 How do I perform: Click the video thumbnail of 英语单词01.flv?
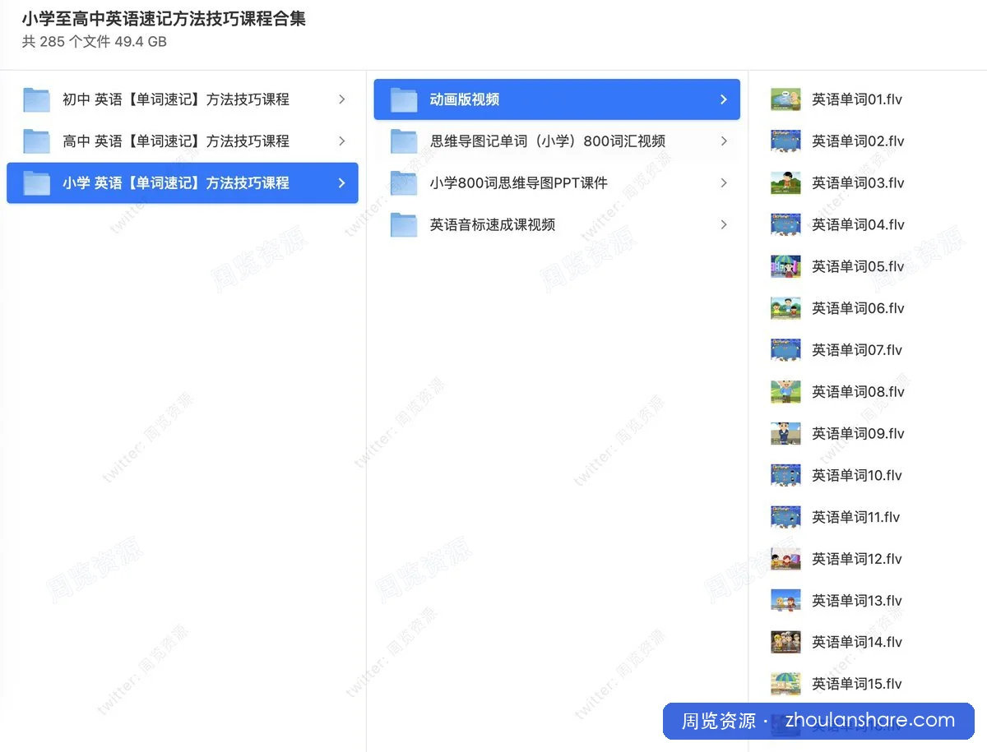pos(785,99)
